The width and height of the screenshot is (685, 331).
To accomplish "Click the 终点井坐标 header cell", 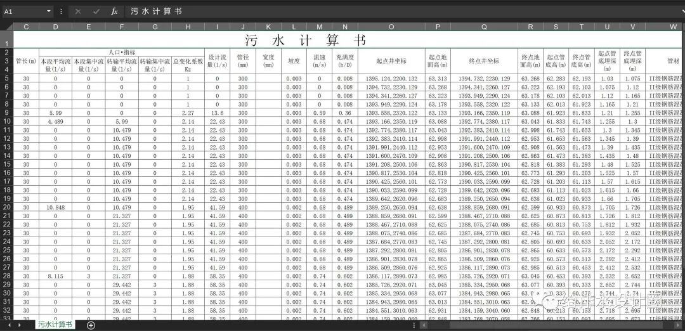I will click(x=484, y=61).
